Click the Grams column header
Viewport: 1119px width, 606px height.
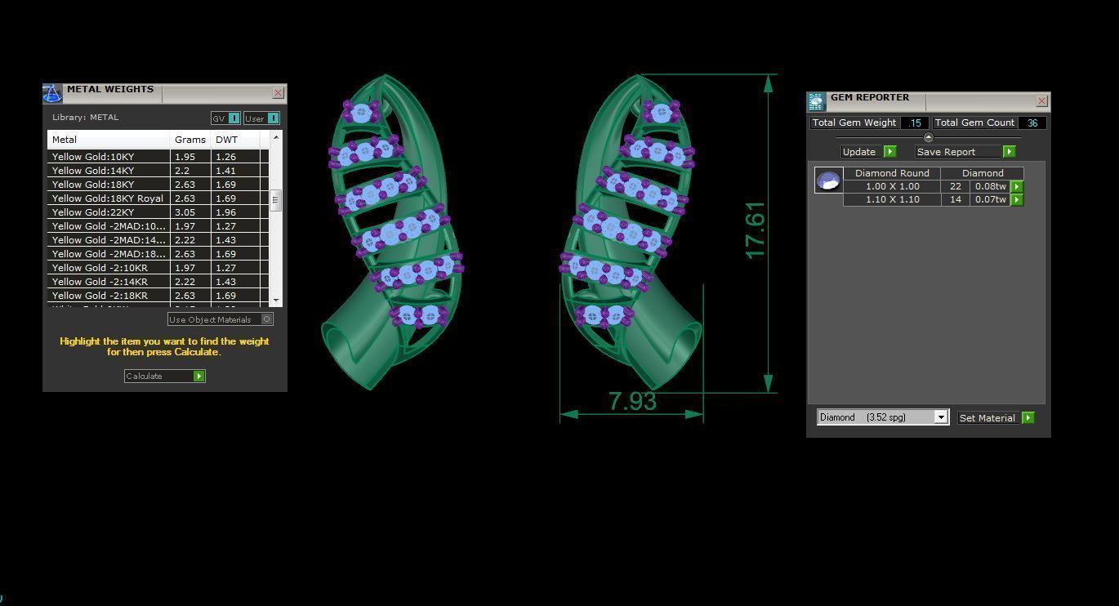pos(190,140)
